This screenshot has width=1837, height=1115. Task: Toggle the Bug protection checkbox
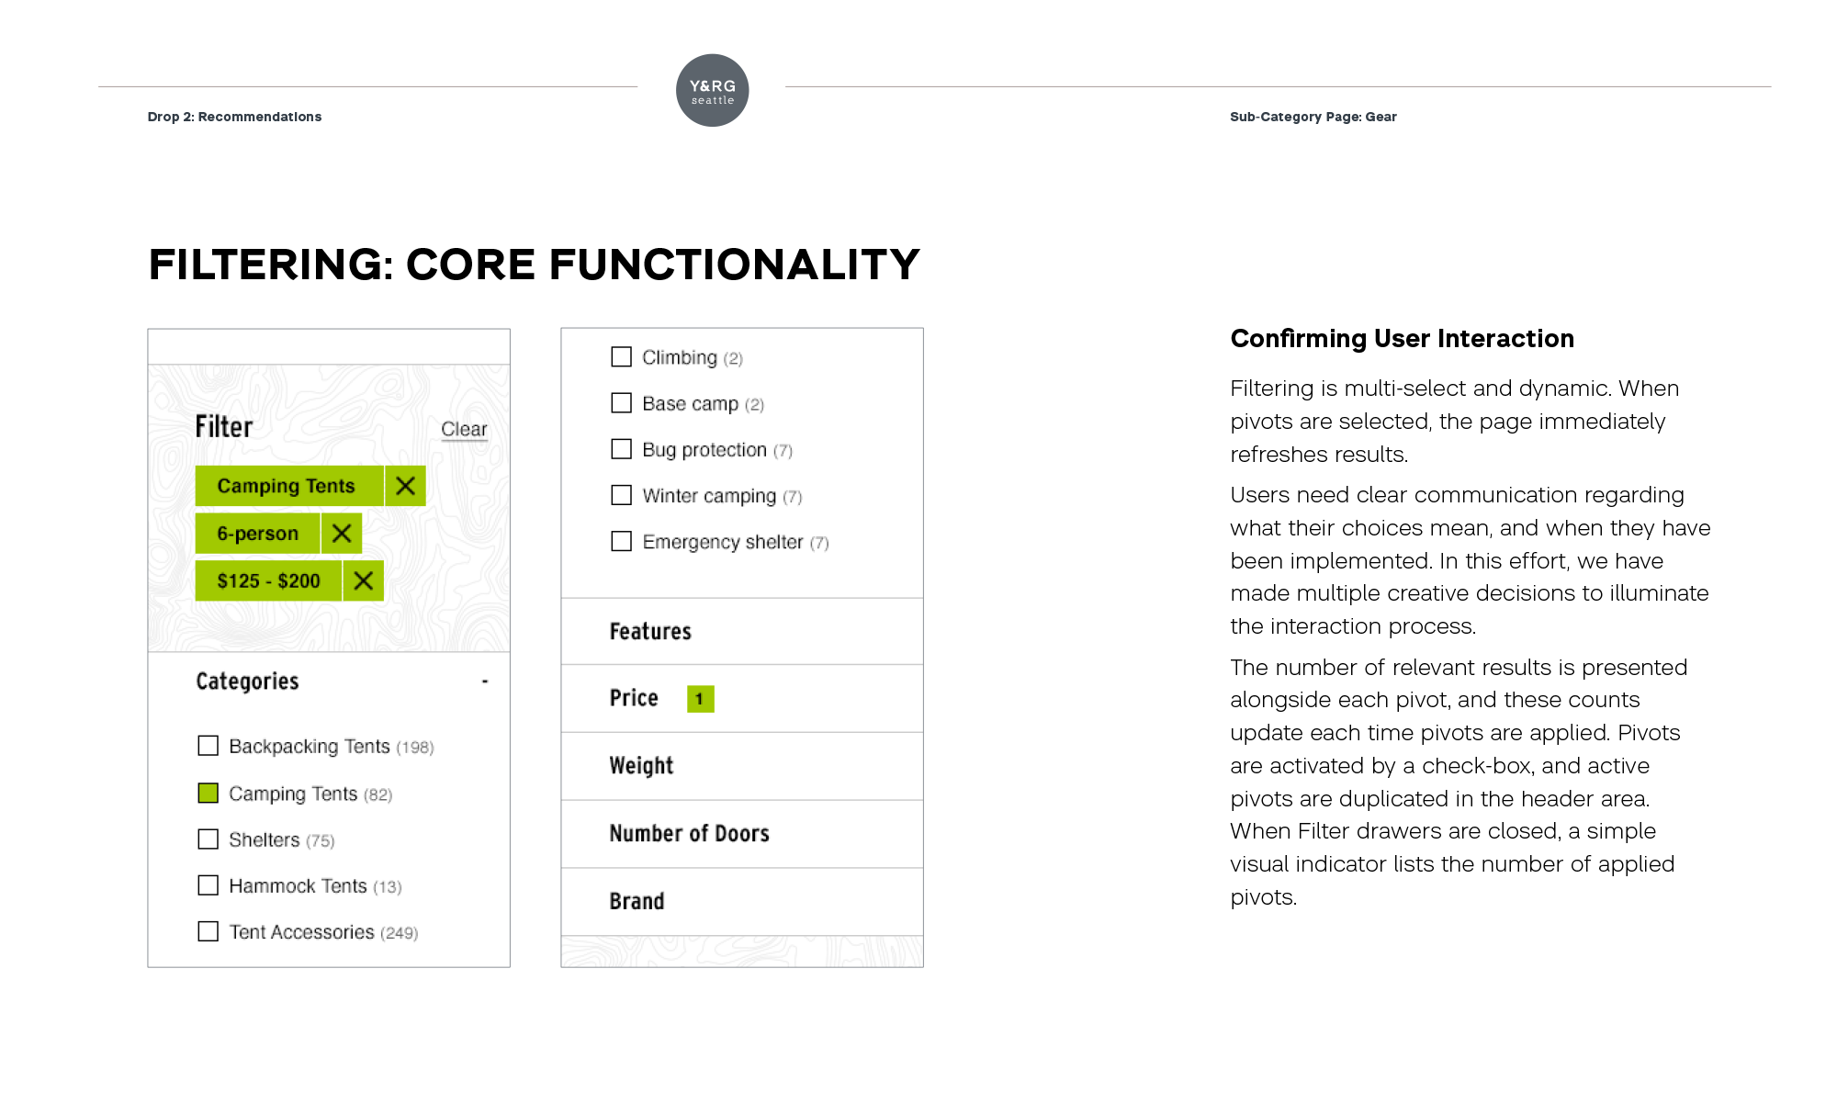pos(622,449)
